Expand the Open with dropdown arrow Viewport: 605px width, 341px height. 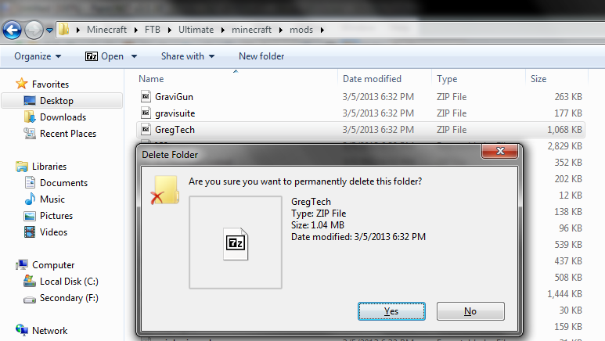pos(134,56)
